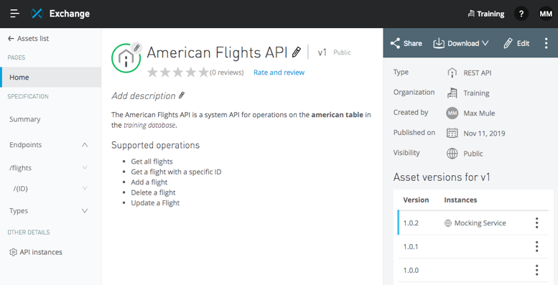The width and height of the screenshot is (558, 285).
Task: Click pencil icon beside American Flights API title
Action: (296, 52)
